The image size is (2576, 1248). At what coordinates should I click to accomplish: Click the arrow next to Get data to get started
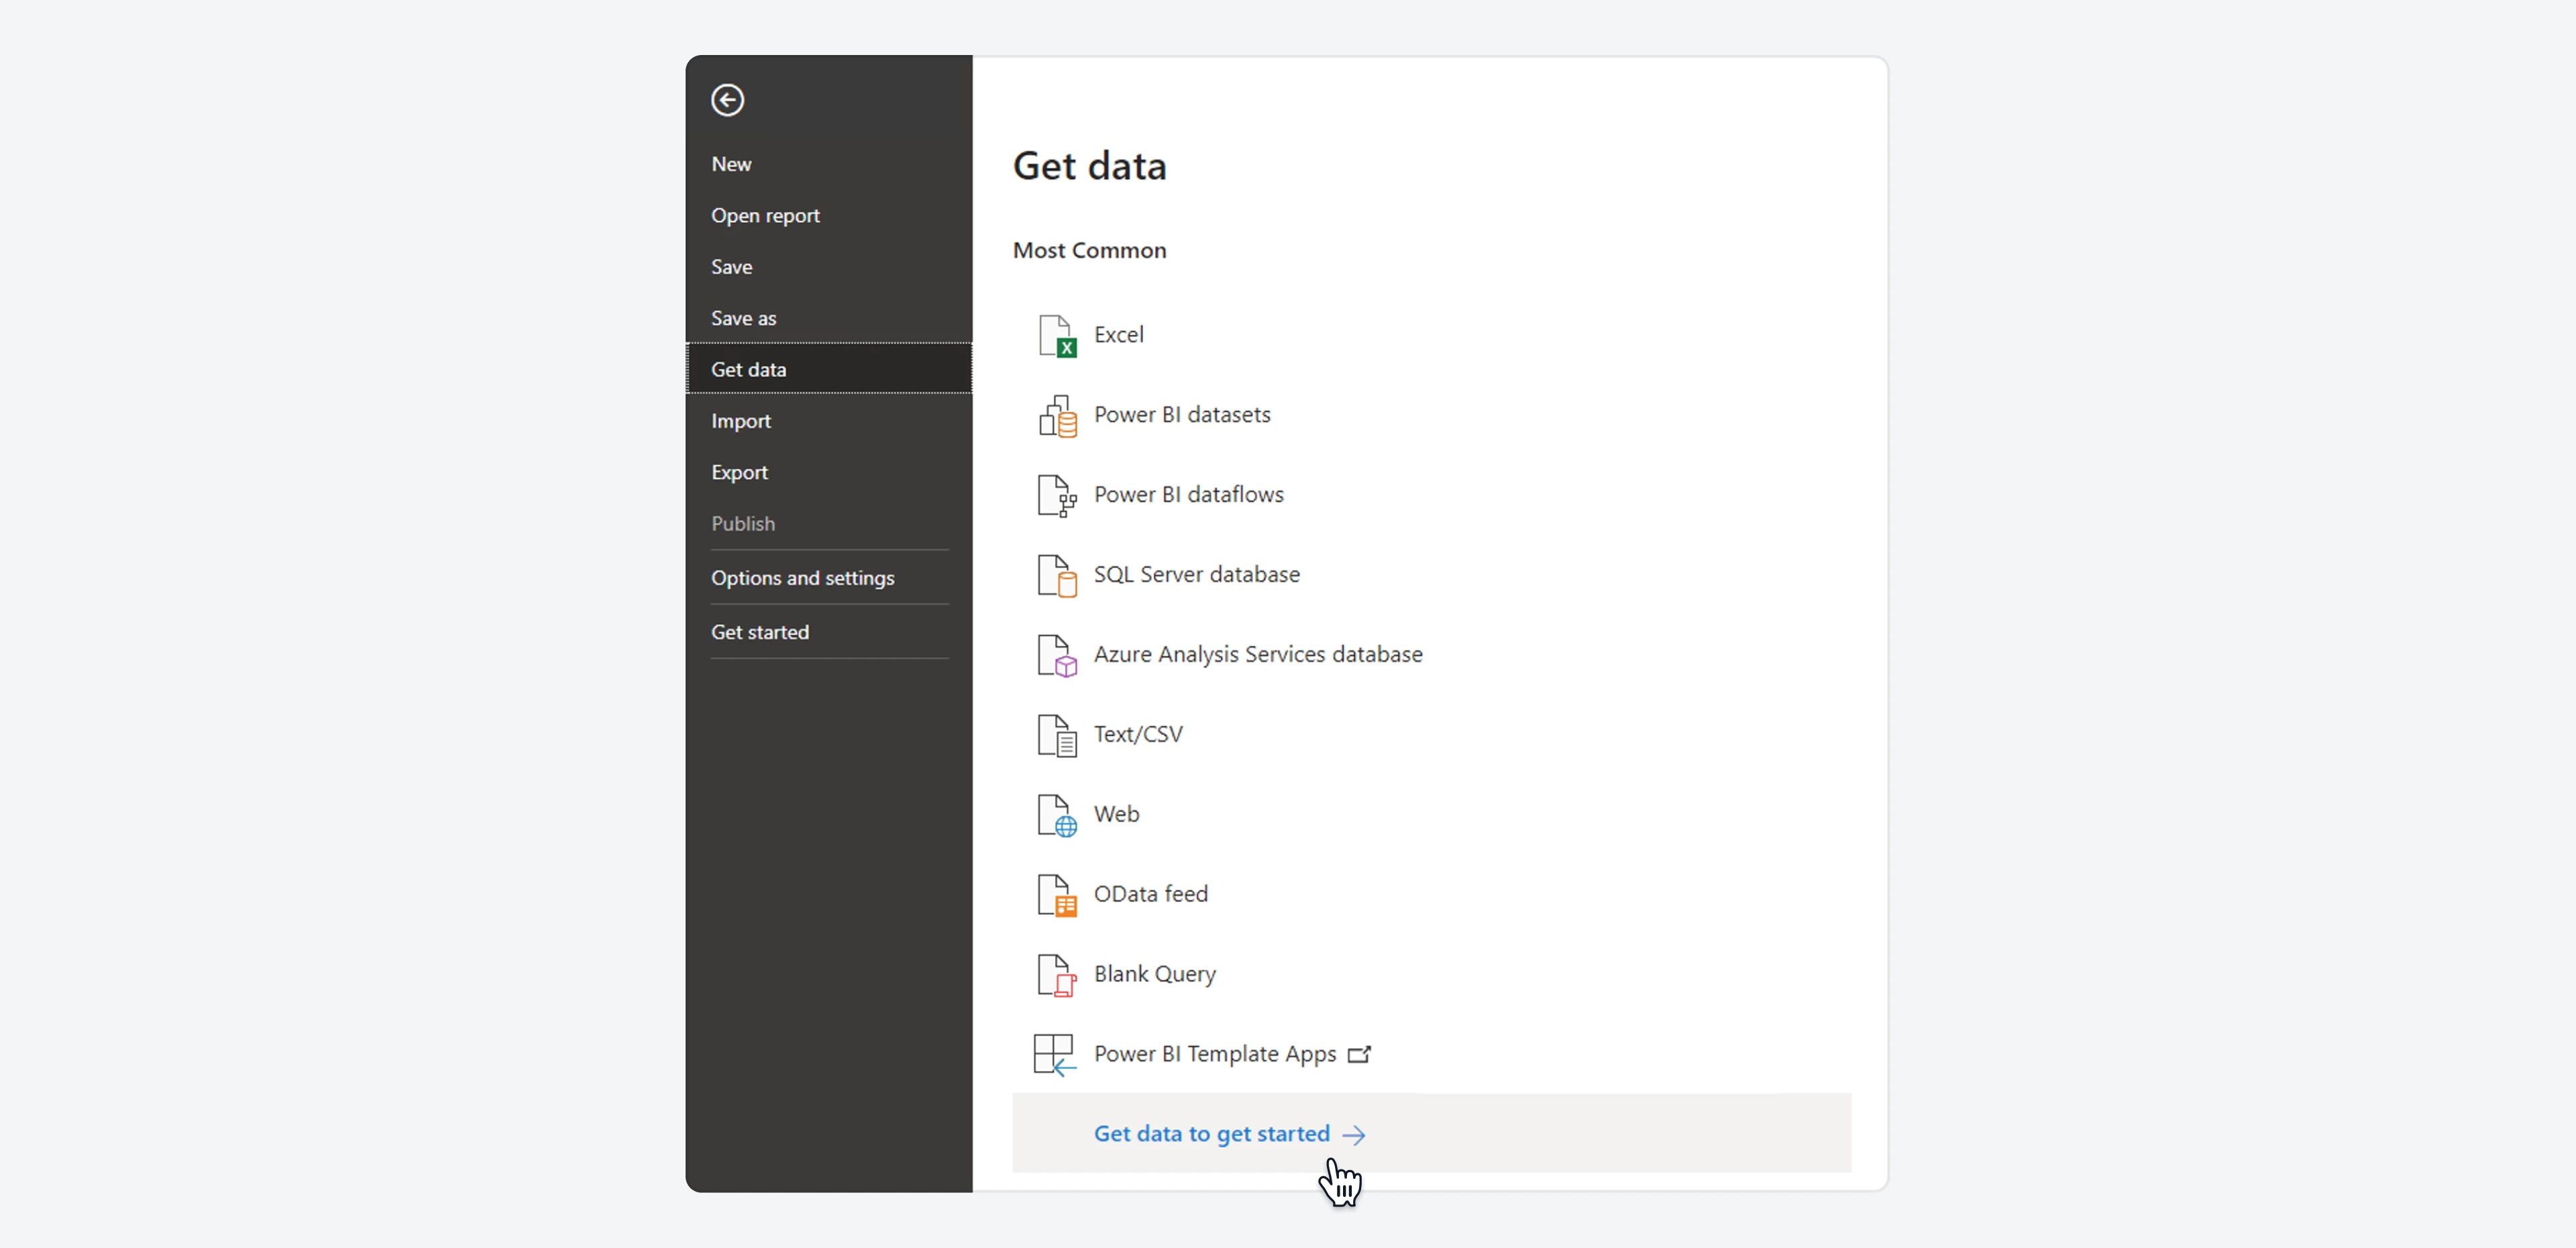click(1354, 1135)
